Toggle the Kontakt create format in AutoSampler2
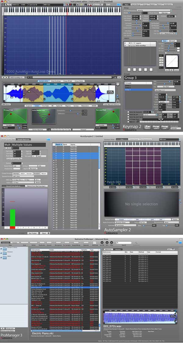The image size is (183, 343). tap(30, 173)
